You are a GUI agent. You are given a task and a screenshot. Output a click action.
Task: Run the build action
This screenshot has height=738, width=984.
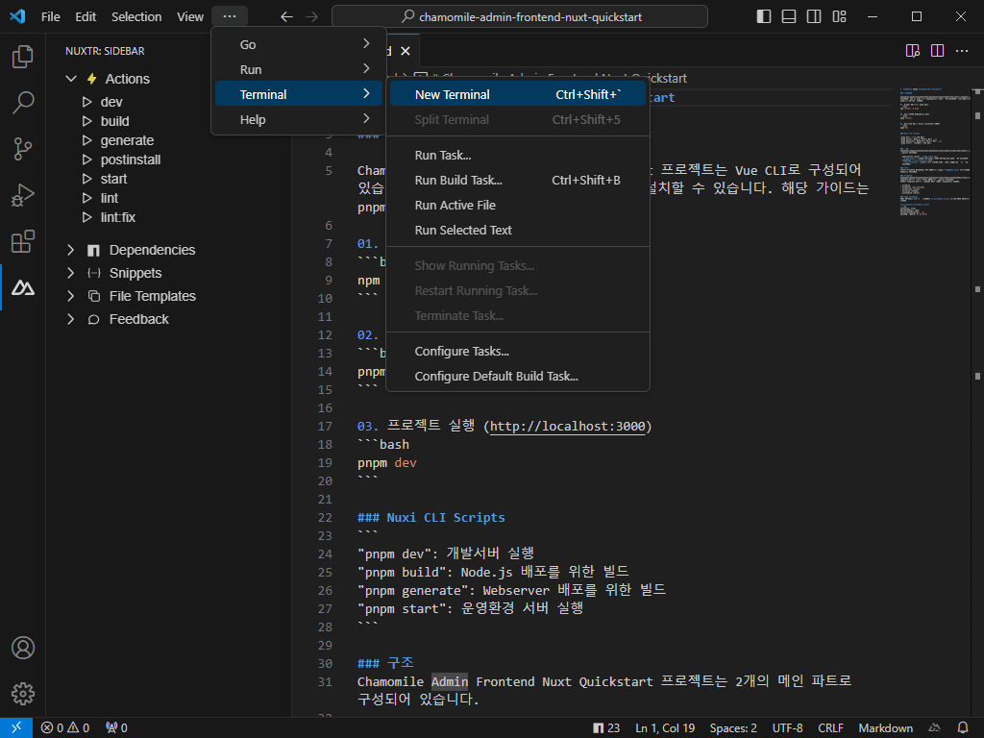point(114,121)
